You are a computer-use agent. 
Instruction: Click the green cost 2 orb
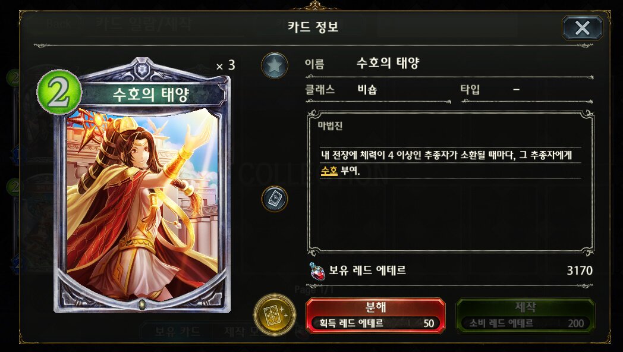tap(59, 92)
